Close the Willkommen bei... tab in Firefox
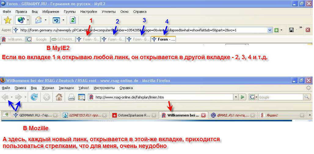Screen dimensions: 314x154 tap(203, 115)
